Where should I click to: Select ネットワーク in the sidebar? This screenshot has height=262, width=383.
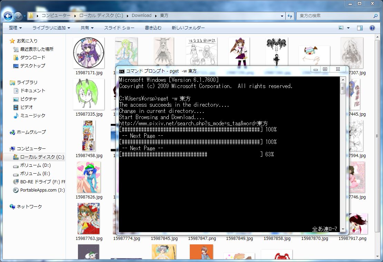[x=29, y=207]
